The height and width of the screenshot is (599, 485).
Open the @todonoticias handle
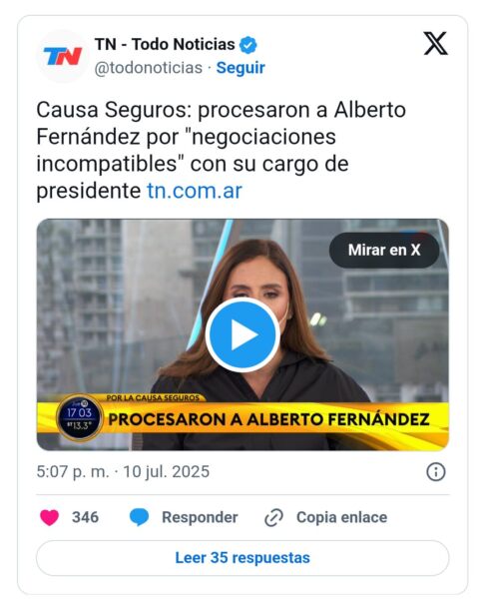[x=148, y=68]
